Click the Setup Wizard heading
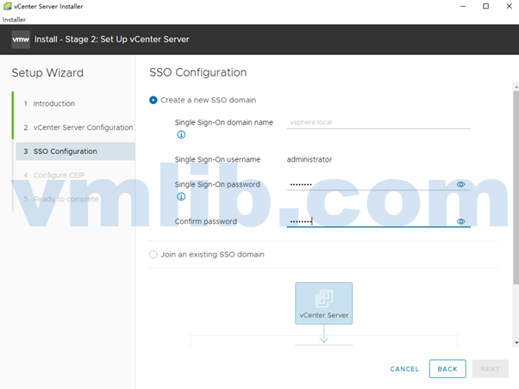The image size is (519, 389). 47,72
